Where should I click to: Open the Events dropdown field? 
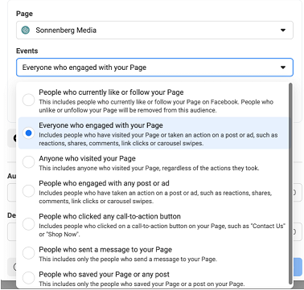[154, 67]
